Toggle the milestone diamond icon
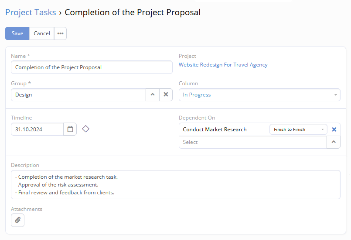 [86, 129]
